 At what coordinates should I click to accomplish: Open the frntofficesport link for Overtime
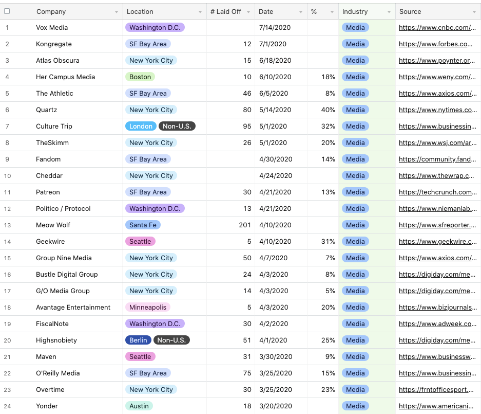pos(436,390)
